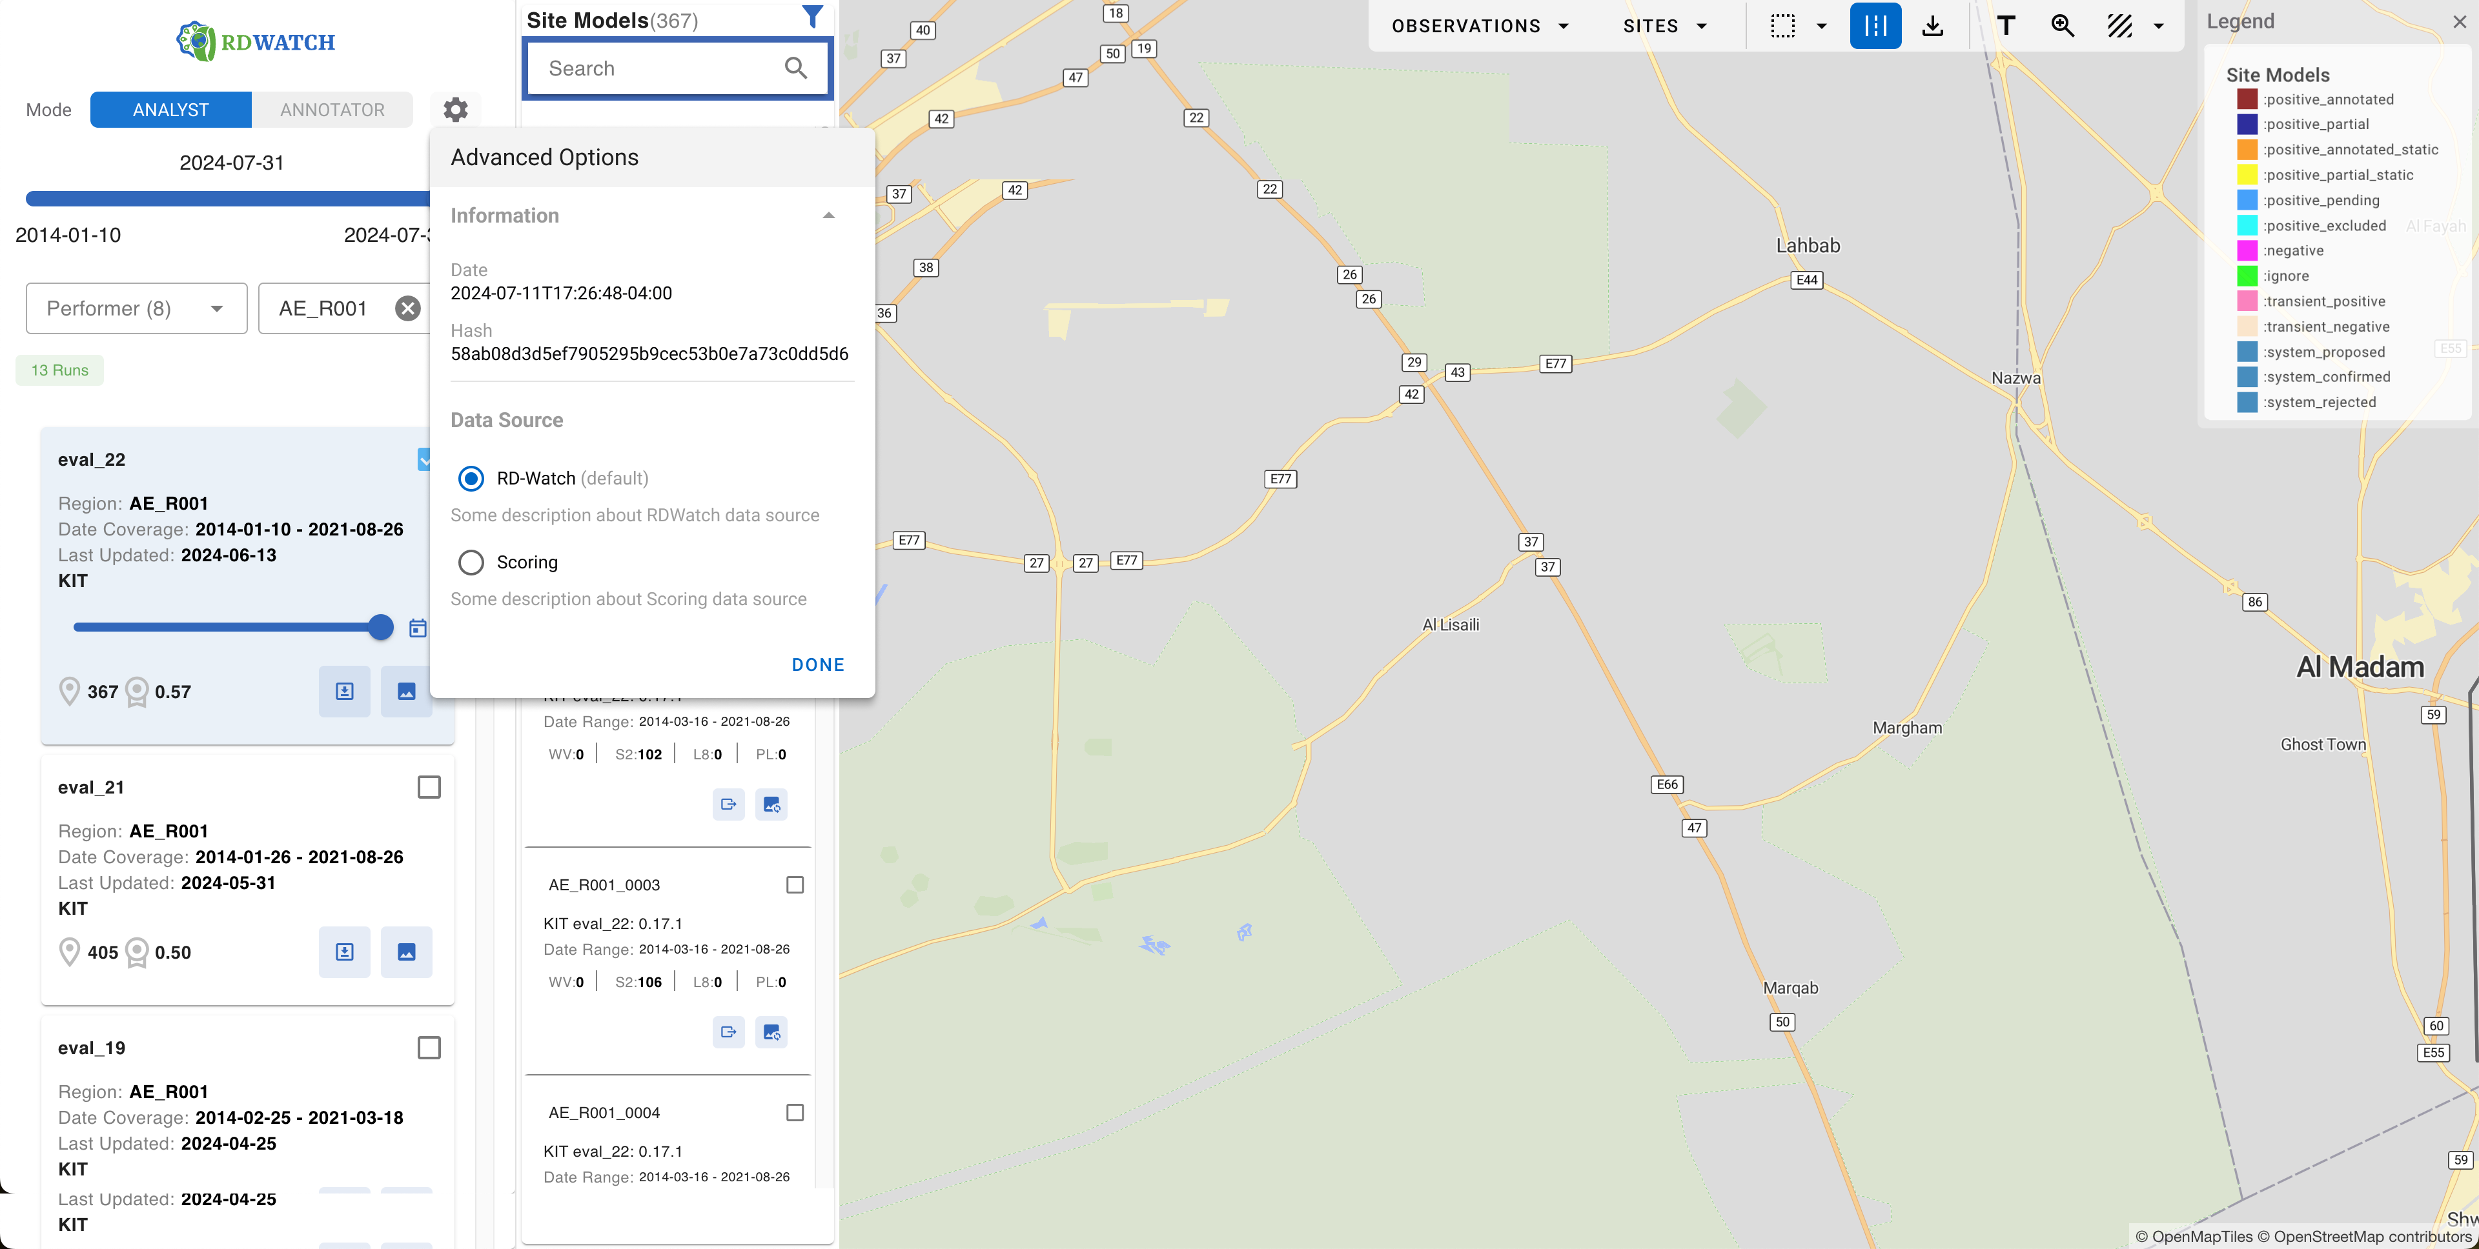This screenshot has width=2479, height=1249.
Task: Open images for eval_22 run
Action: click(x=406, y=692)
